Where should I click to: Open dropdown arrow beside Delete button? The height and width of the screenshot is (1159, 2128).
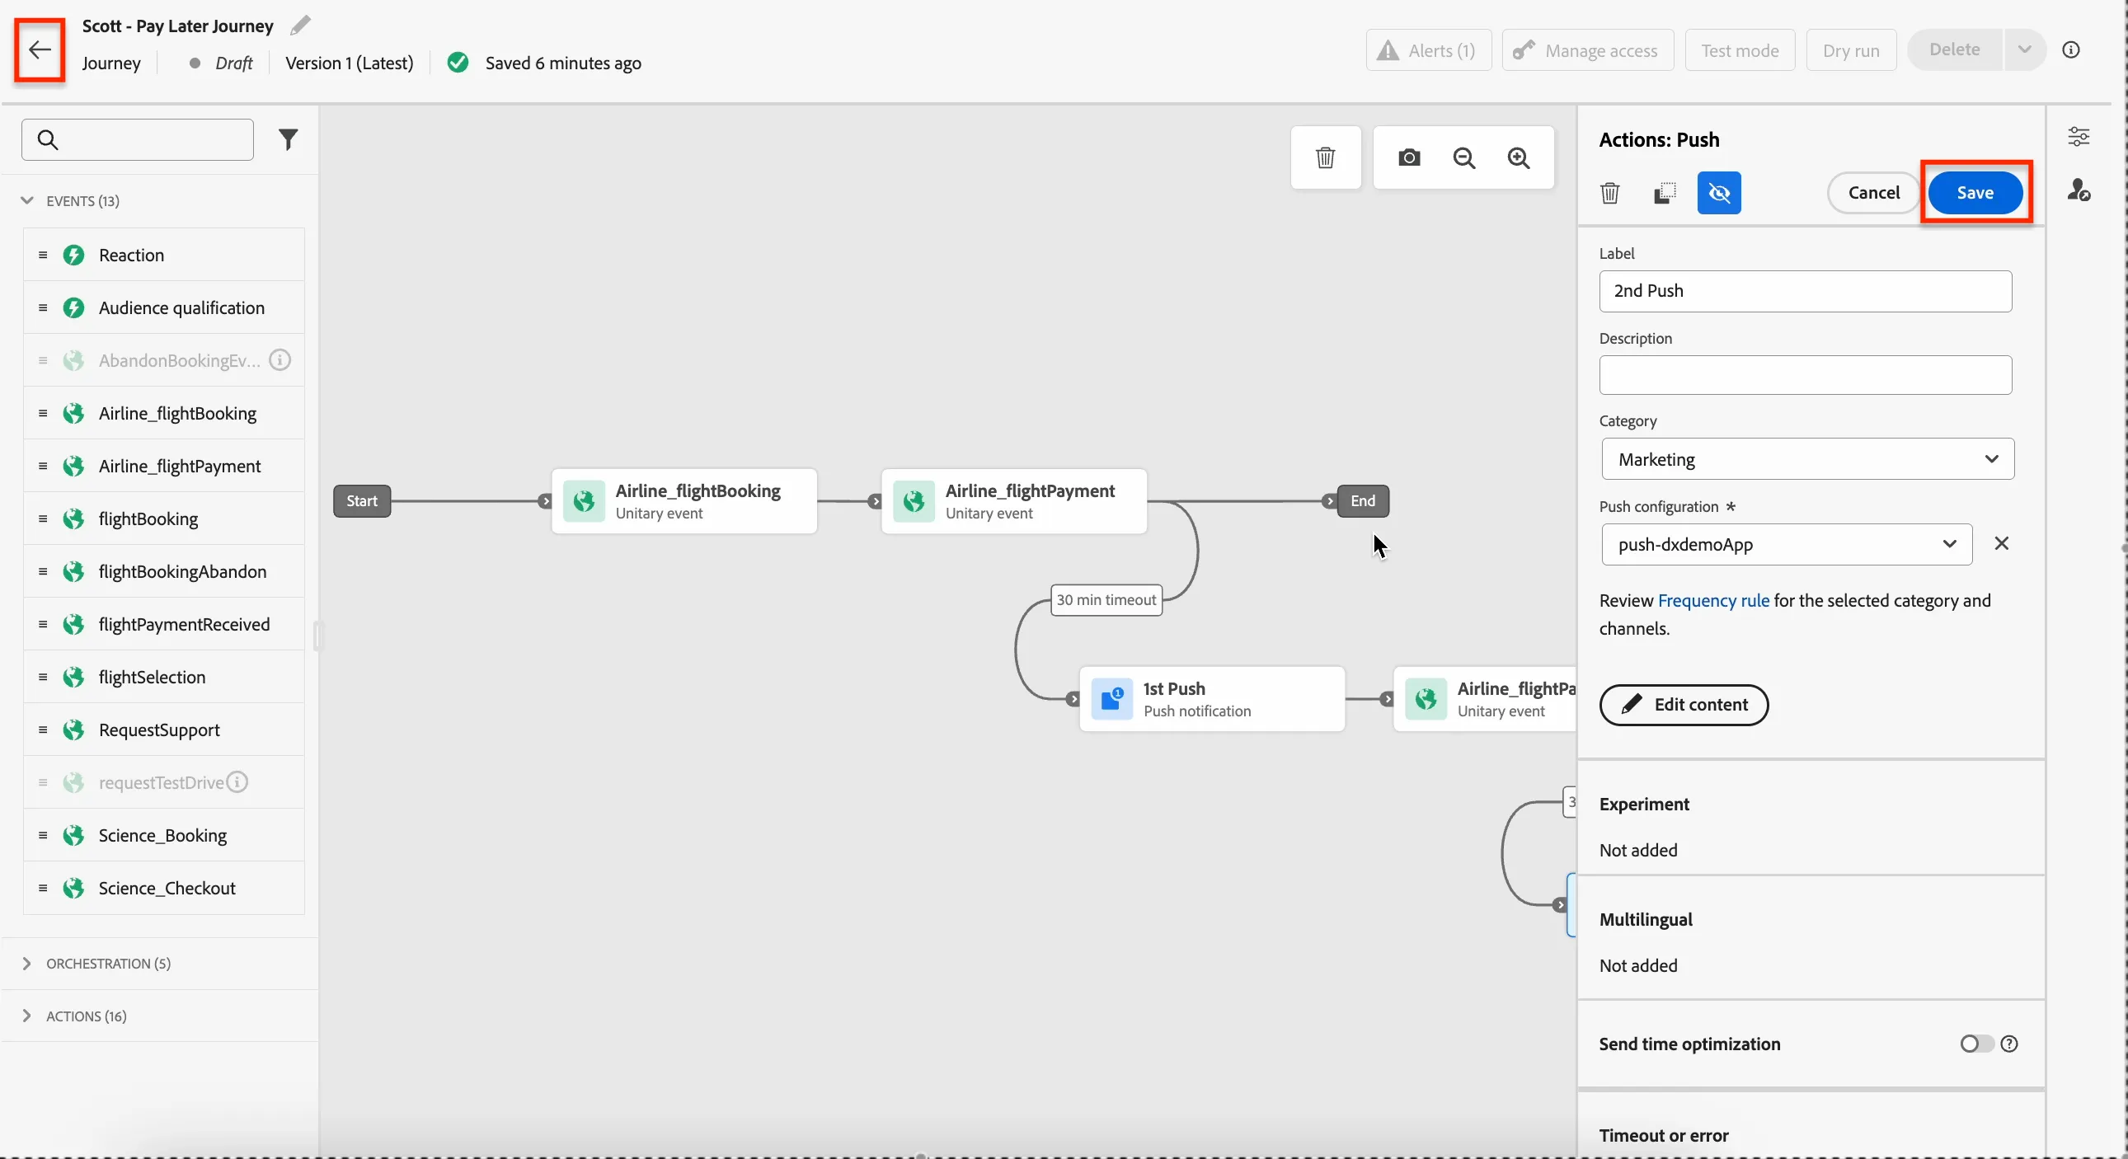click(x=2024, y=49)
